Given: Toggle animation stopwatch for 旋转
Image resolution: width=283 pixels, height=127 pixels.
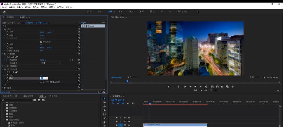Looking at the screenshot, I should (x=7, y=44).
